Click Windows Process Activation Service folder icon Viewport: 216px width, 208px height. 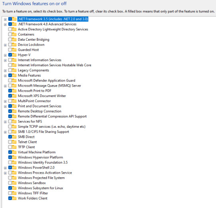[x=14, y=172]
